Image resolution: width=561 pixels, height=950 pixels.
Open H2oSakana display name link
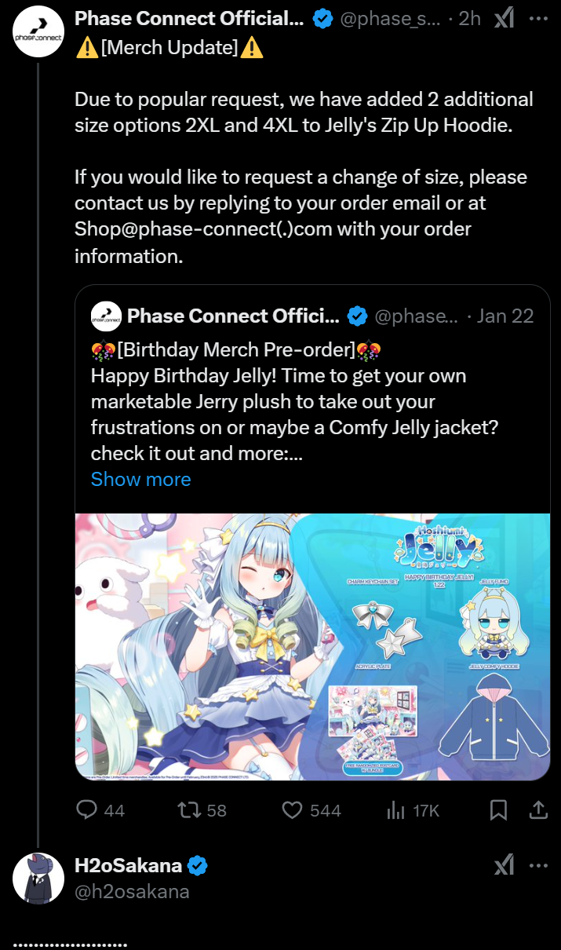pos(128,866)
